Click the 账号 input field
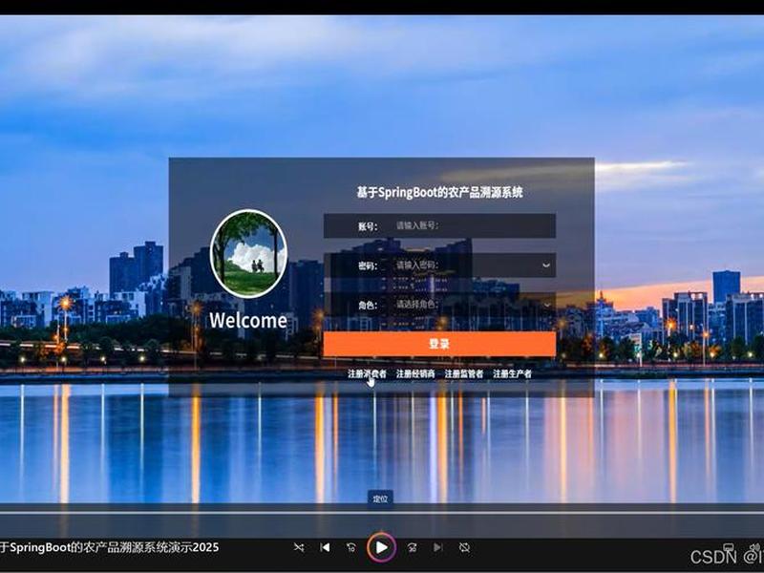The width and height of the screenshot is (764, 573). pos(439,225)
